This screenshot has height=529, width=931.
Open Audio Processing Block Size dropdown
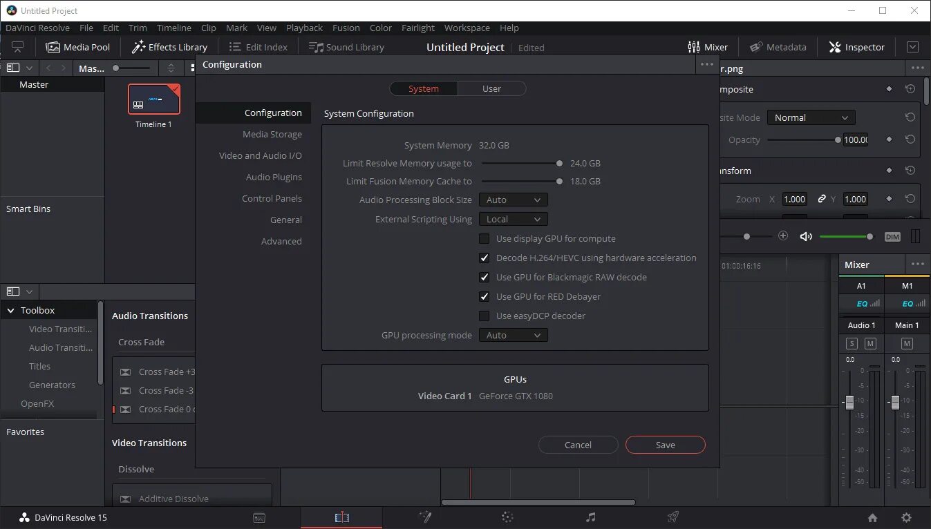pos(514,200)
